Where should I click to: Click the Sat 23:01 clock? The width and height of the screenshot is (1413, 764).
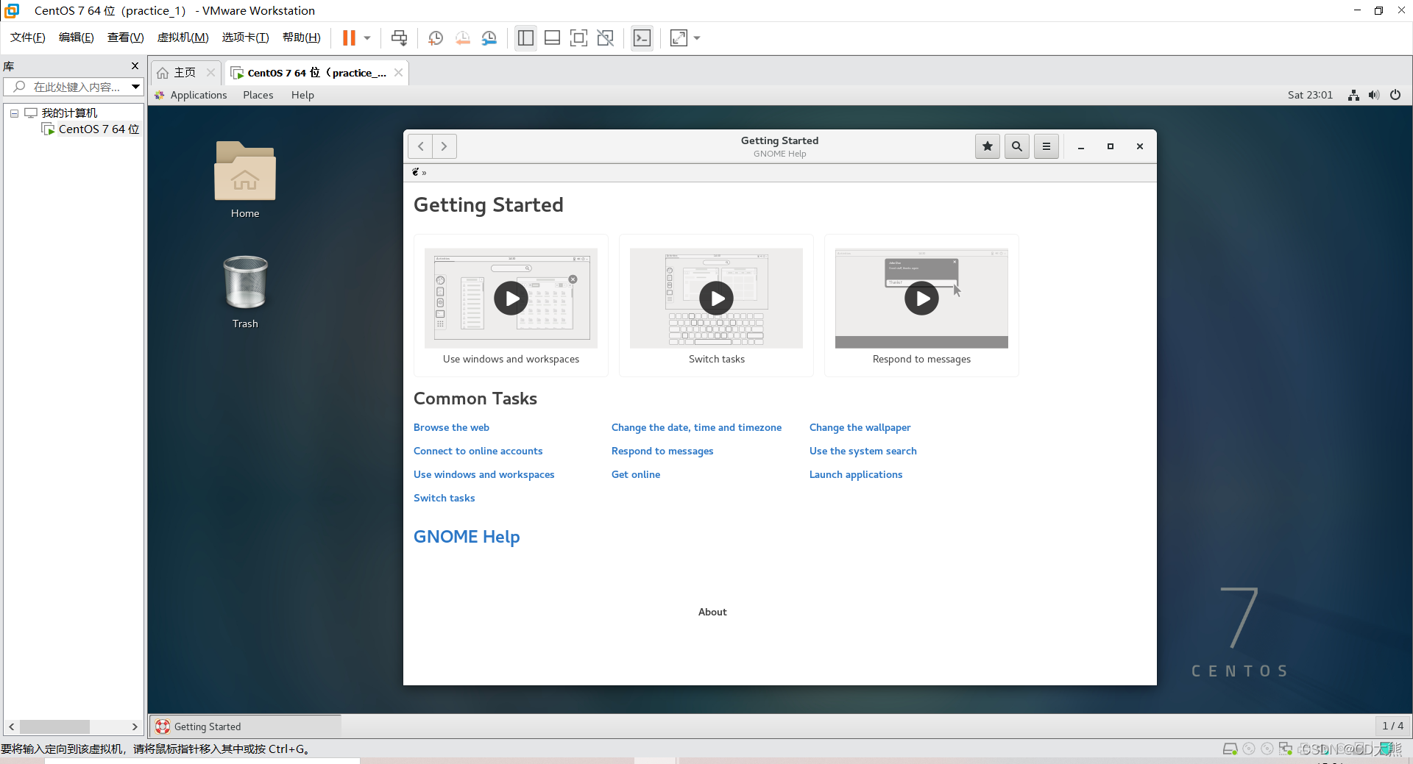pyautogui.click(x=1310, y=95)
